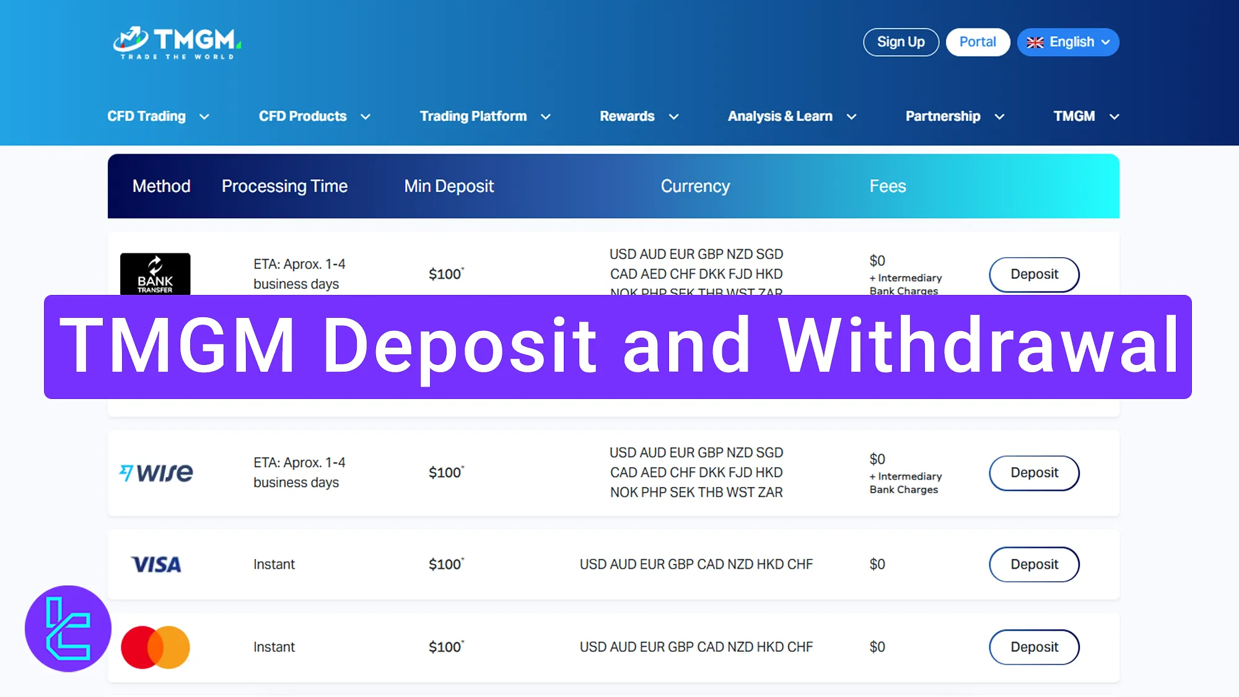Click the Portal button
1239x697 pixels.
click(978, 42)
